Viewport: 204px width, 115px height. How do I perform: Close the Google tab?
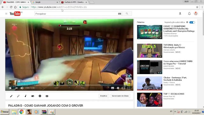(57, 2)
